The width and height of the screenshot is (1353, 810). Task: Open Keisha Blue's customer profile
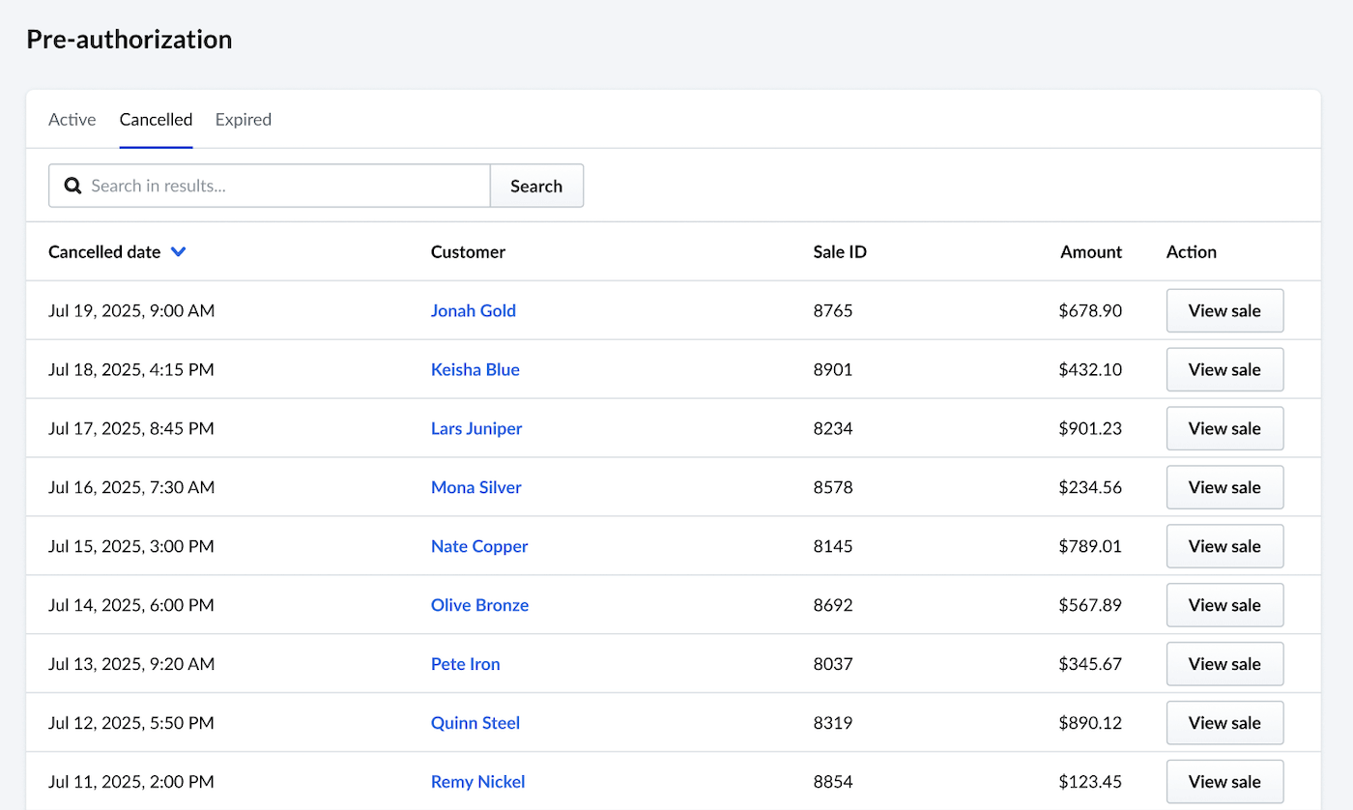point(475,369)
